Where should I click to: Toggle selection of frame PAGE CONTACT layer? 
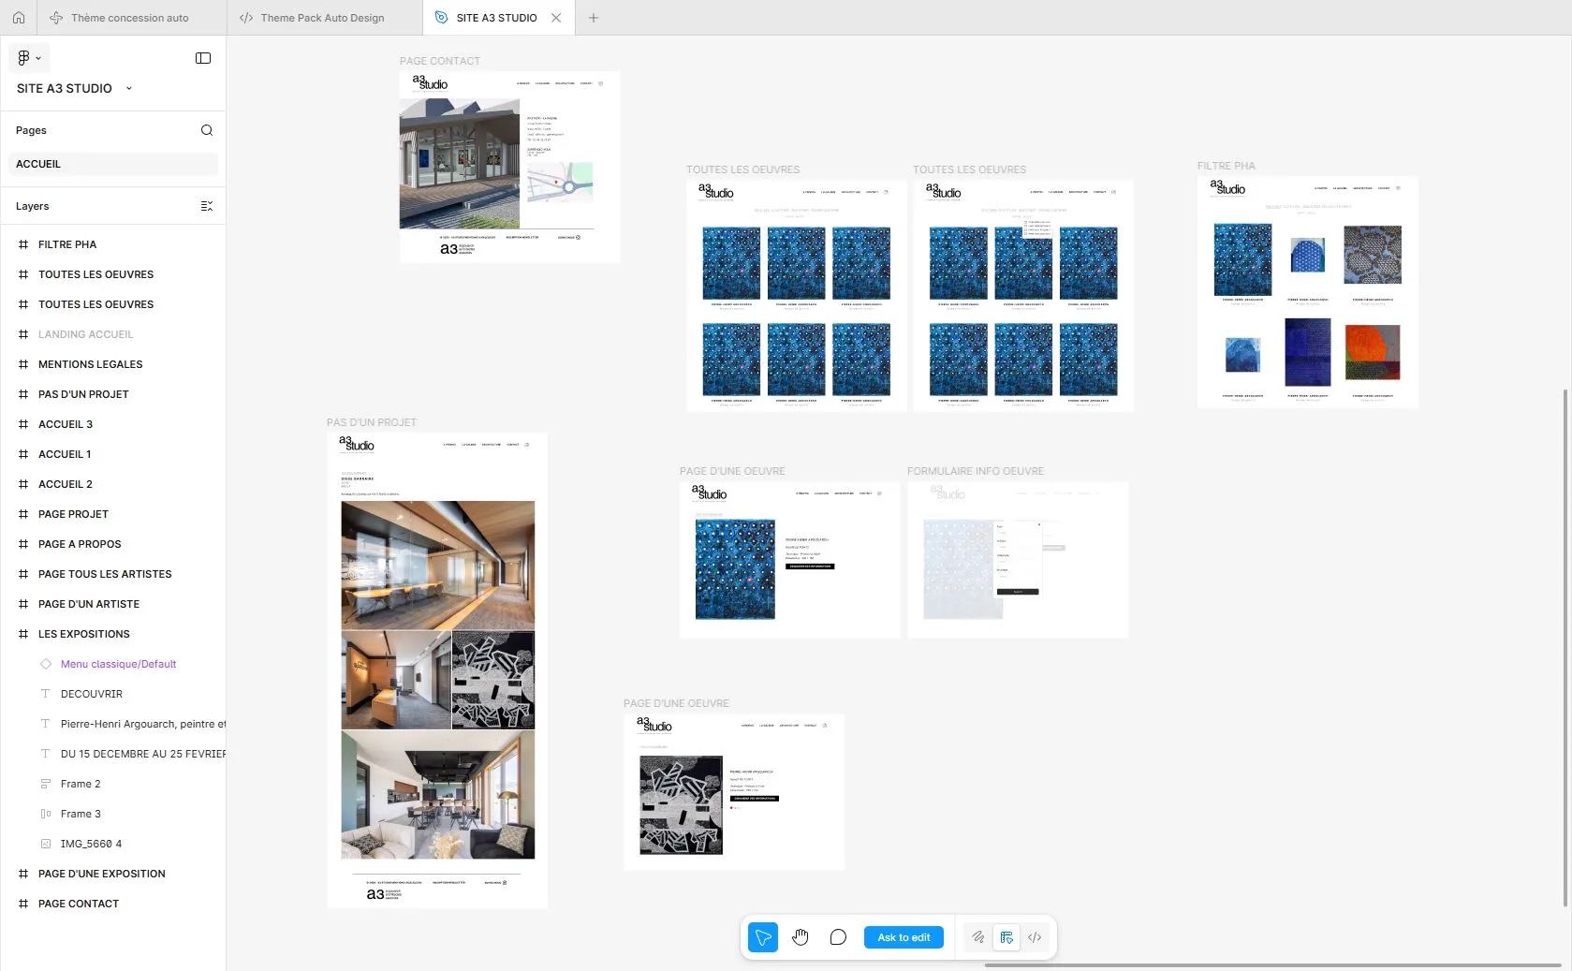78,904
